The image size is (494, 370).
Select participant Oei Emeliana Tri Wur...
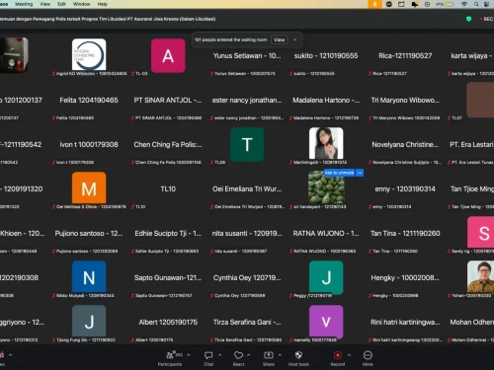click(x=247, y=189)
